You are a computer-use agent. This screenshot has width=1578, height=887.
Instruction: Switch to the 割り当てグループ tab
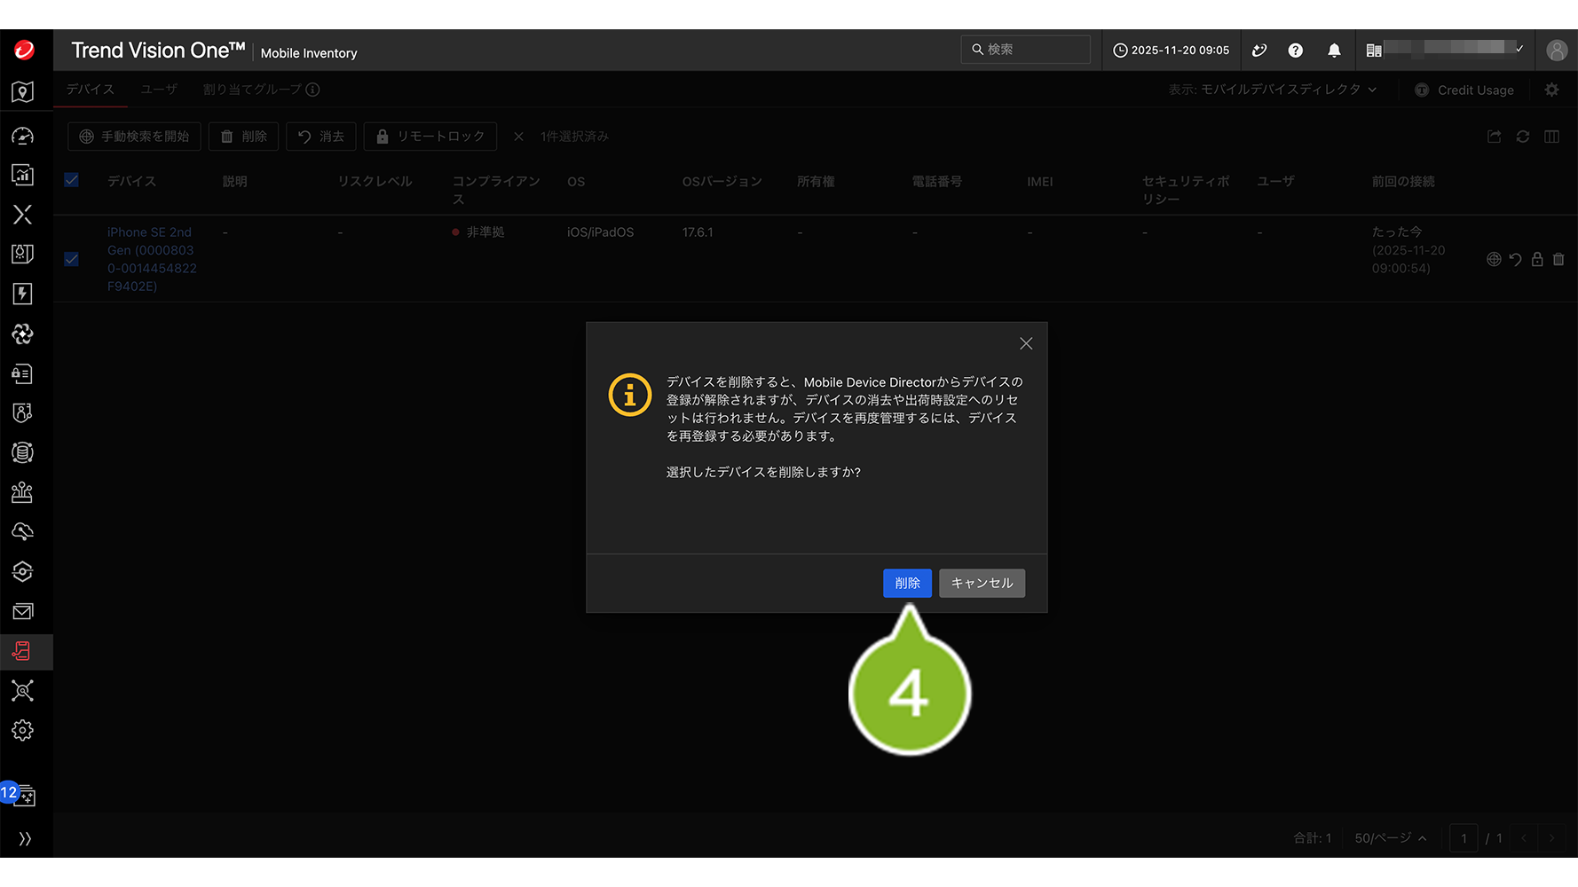(x=252, y=90)
